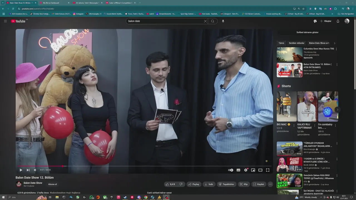The image size is (356, 200).
Task: Open options for the BIG MAC short
Action: tap(294, 125)
